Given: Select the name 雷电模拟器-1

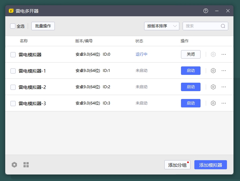Looking at the screenshot, I should [32, 71].
